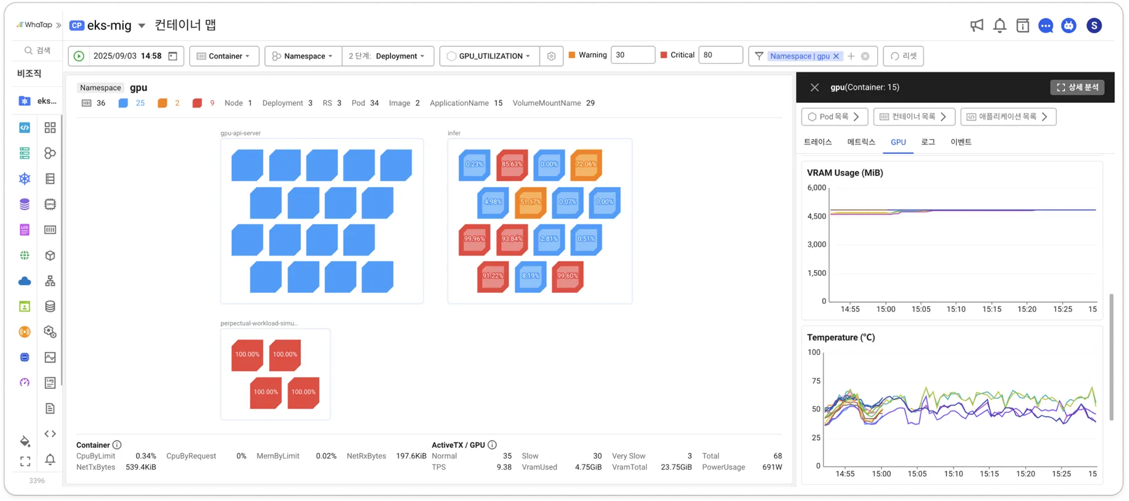
Task: Switch to the 트레이스 tab
Action: tap(818, 142)
